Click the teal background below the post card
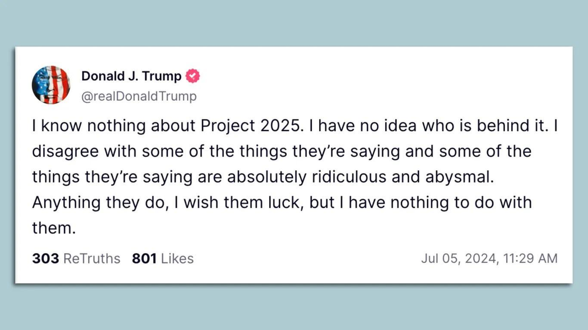The height and width of the screenshot is (330, 588). pos(294,307)
